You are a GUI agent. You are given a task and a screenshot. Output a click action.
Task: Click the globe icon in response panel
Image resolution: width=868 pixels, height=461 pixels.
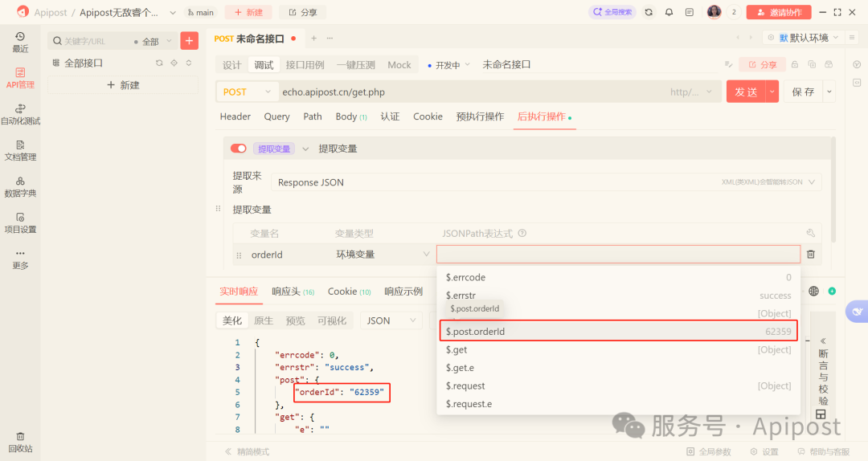tap(813, 291)
